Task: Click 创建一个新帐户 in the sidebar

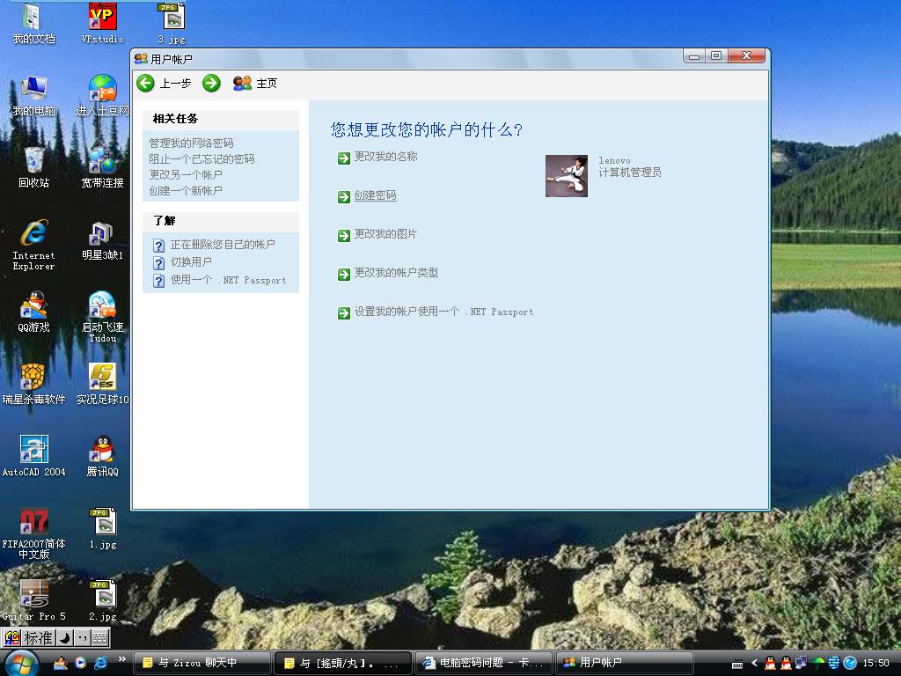Action: tap(186, 190)
